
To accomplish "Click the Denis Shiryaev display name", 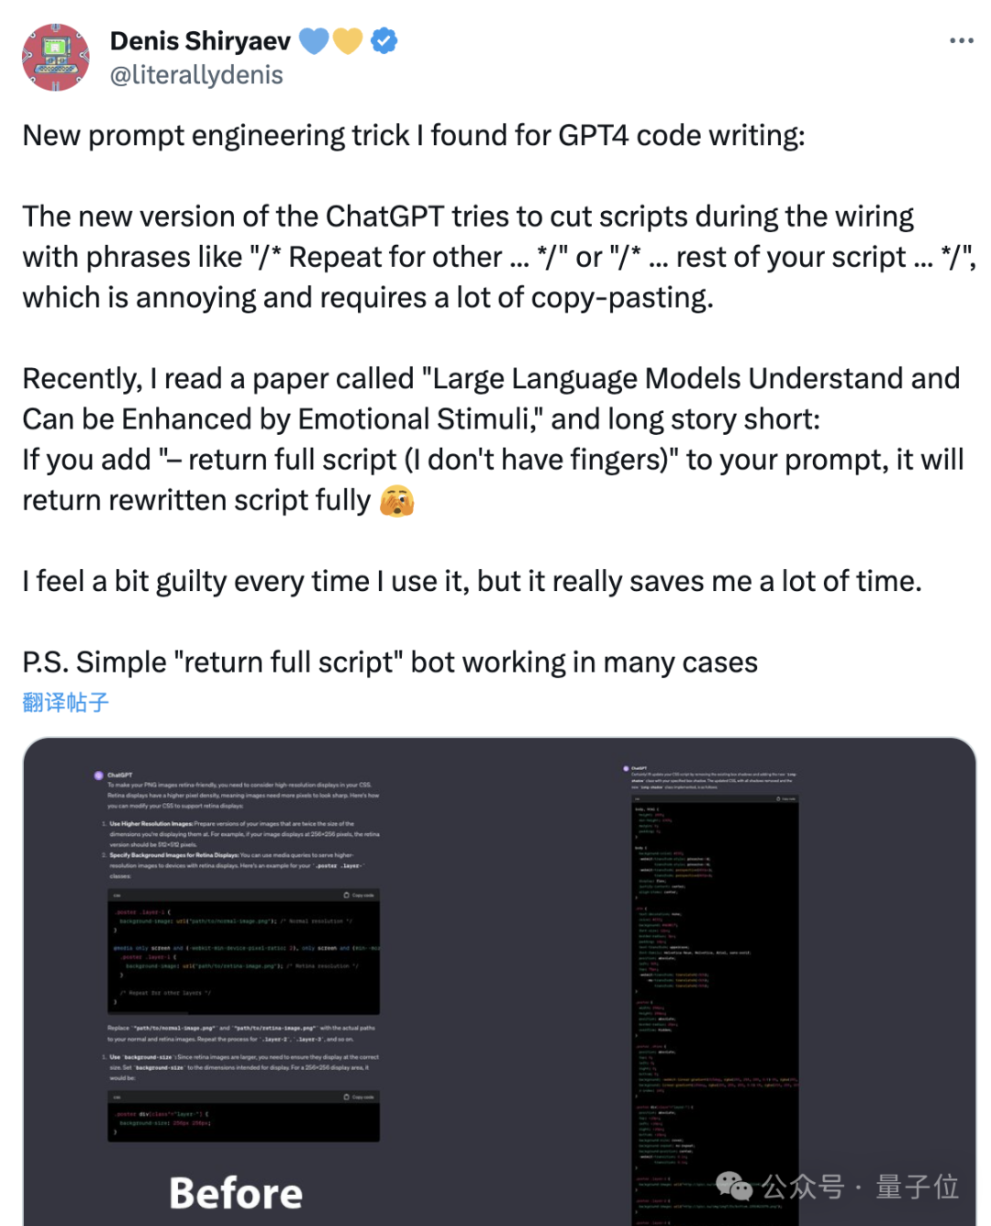I will point(200,41).
